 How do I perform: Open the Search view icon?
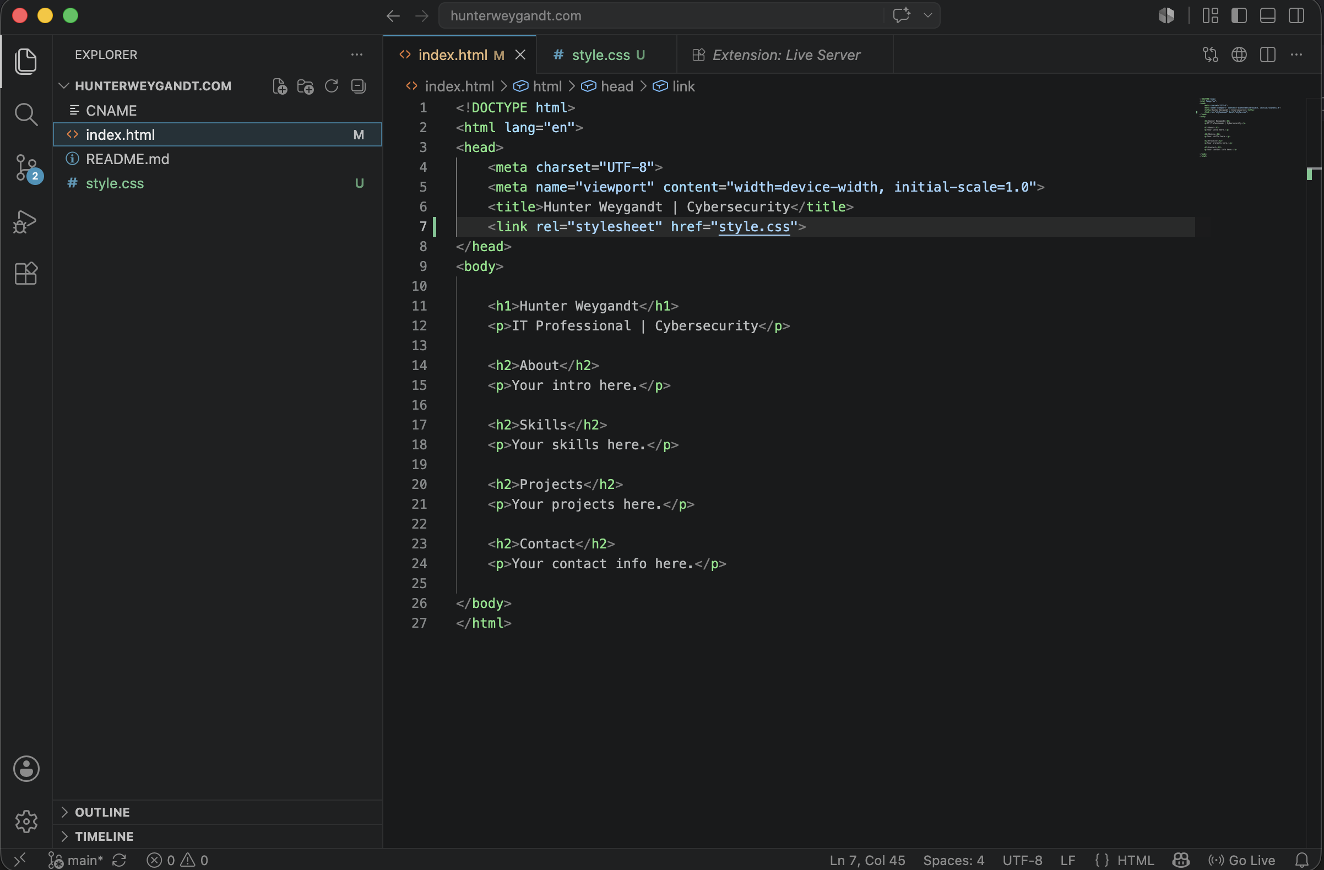pyautogui.click(x=25, y=114)
